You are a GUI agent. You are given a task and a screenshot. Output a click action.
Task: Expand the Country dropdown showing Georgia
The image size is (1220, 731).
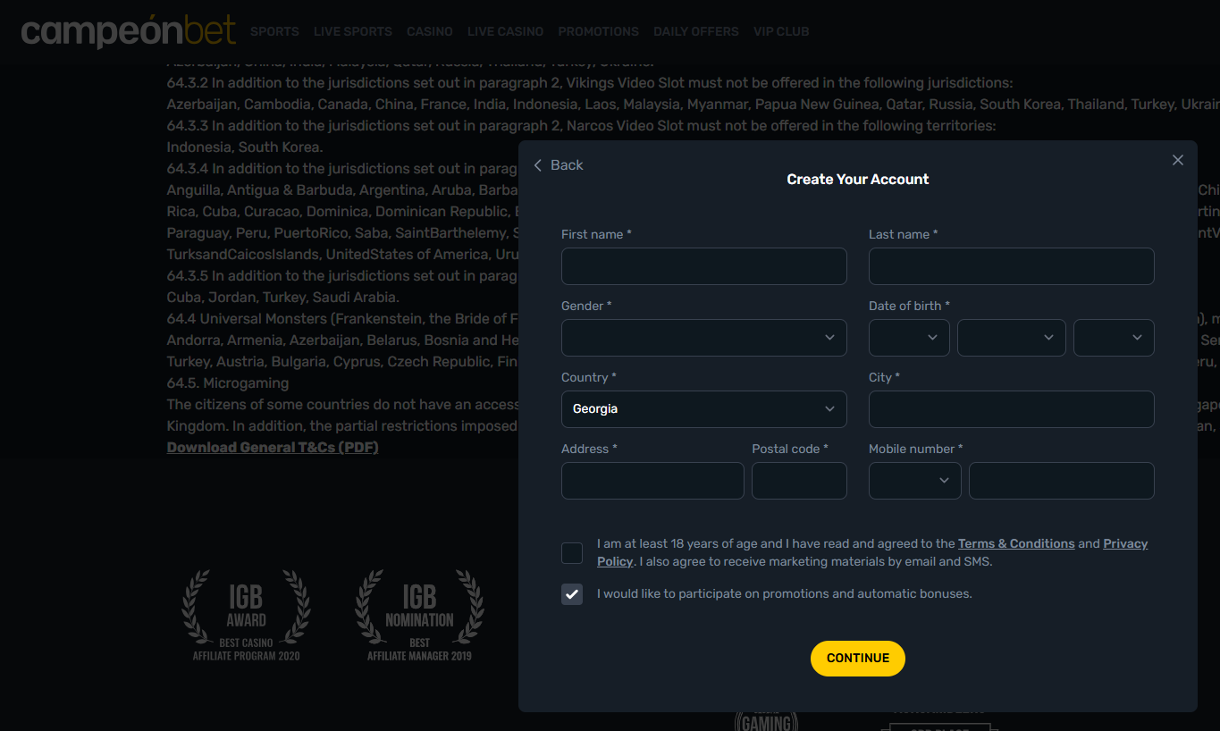pyautogui.click(x=703, y=409)
